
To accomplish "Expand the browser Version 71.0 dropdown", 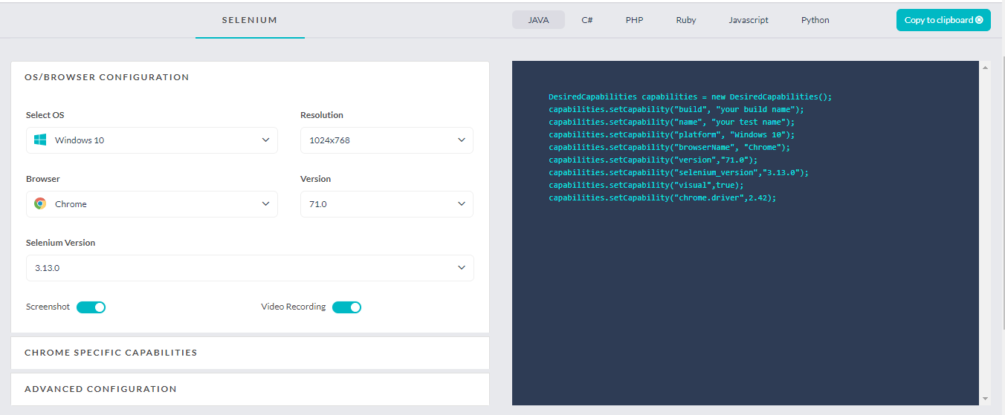I will [x=387, y=204].
